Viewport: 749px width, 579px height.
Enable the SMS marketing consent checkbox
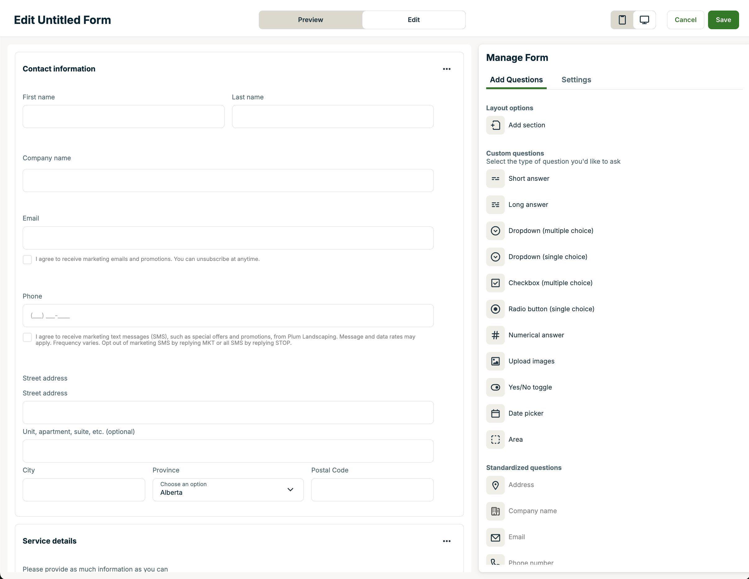[27, 337]
